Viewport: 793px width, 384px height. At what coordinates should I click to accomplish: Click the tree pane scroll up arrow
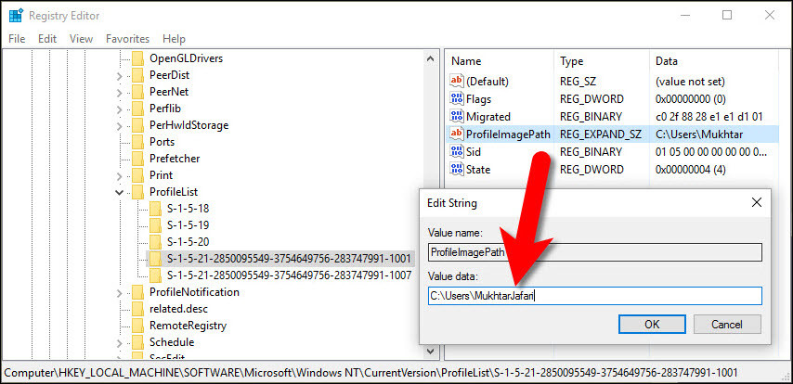pyautogui.click(x=430, y=58)
